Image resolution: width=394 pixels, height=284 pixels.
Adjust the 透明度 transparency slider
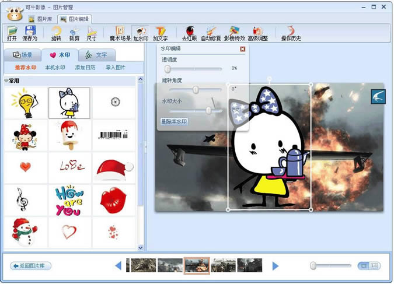click(x=168, y=69)
